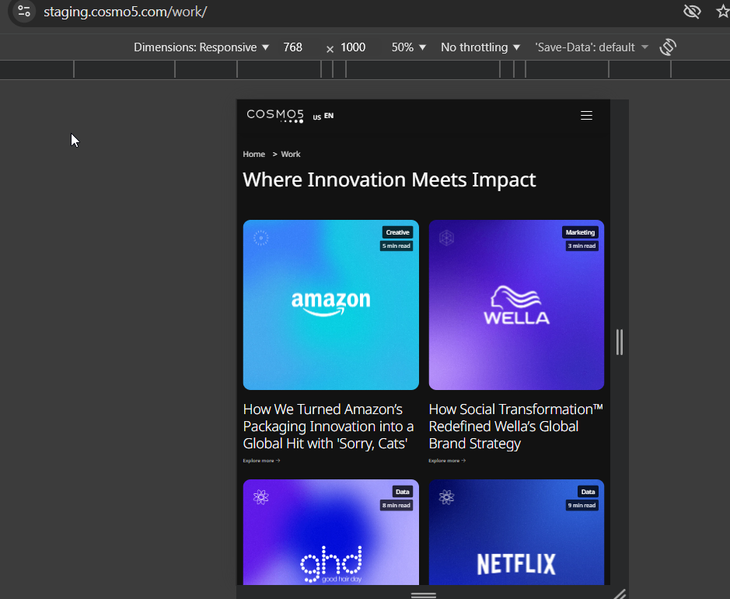
Task: Click the eye-slash tracking protection icon
Action: pyautogui.click(x=691, y=12)
